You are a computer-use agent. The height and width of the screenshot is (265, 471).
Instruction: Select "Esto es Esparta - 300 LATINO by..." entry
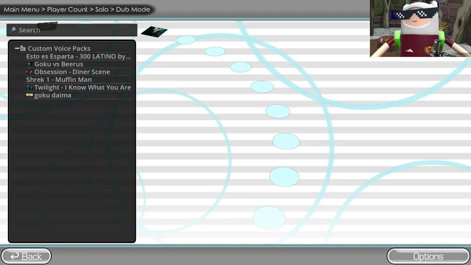[x=78, y=56]
